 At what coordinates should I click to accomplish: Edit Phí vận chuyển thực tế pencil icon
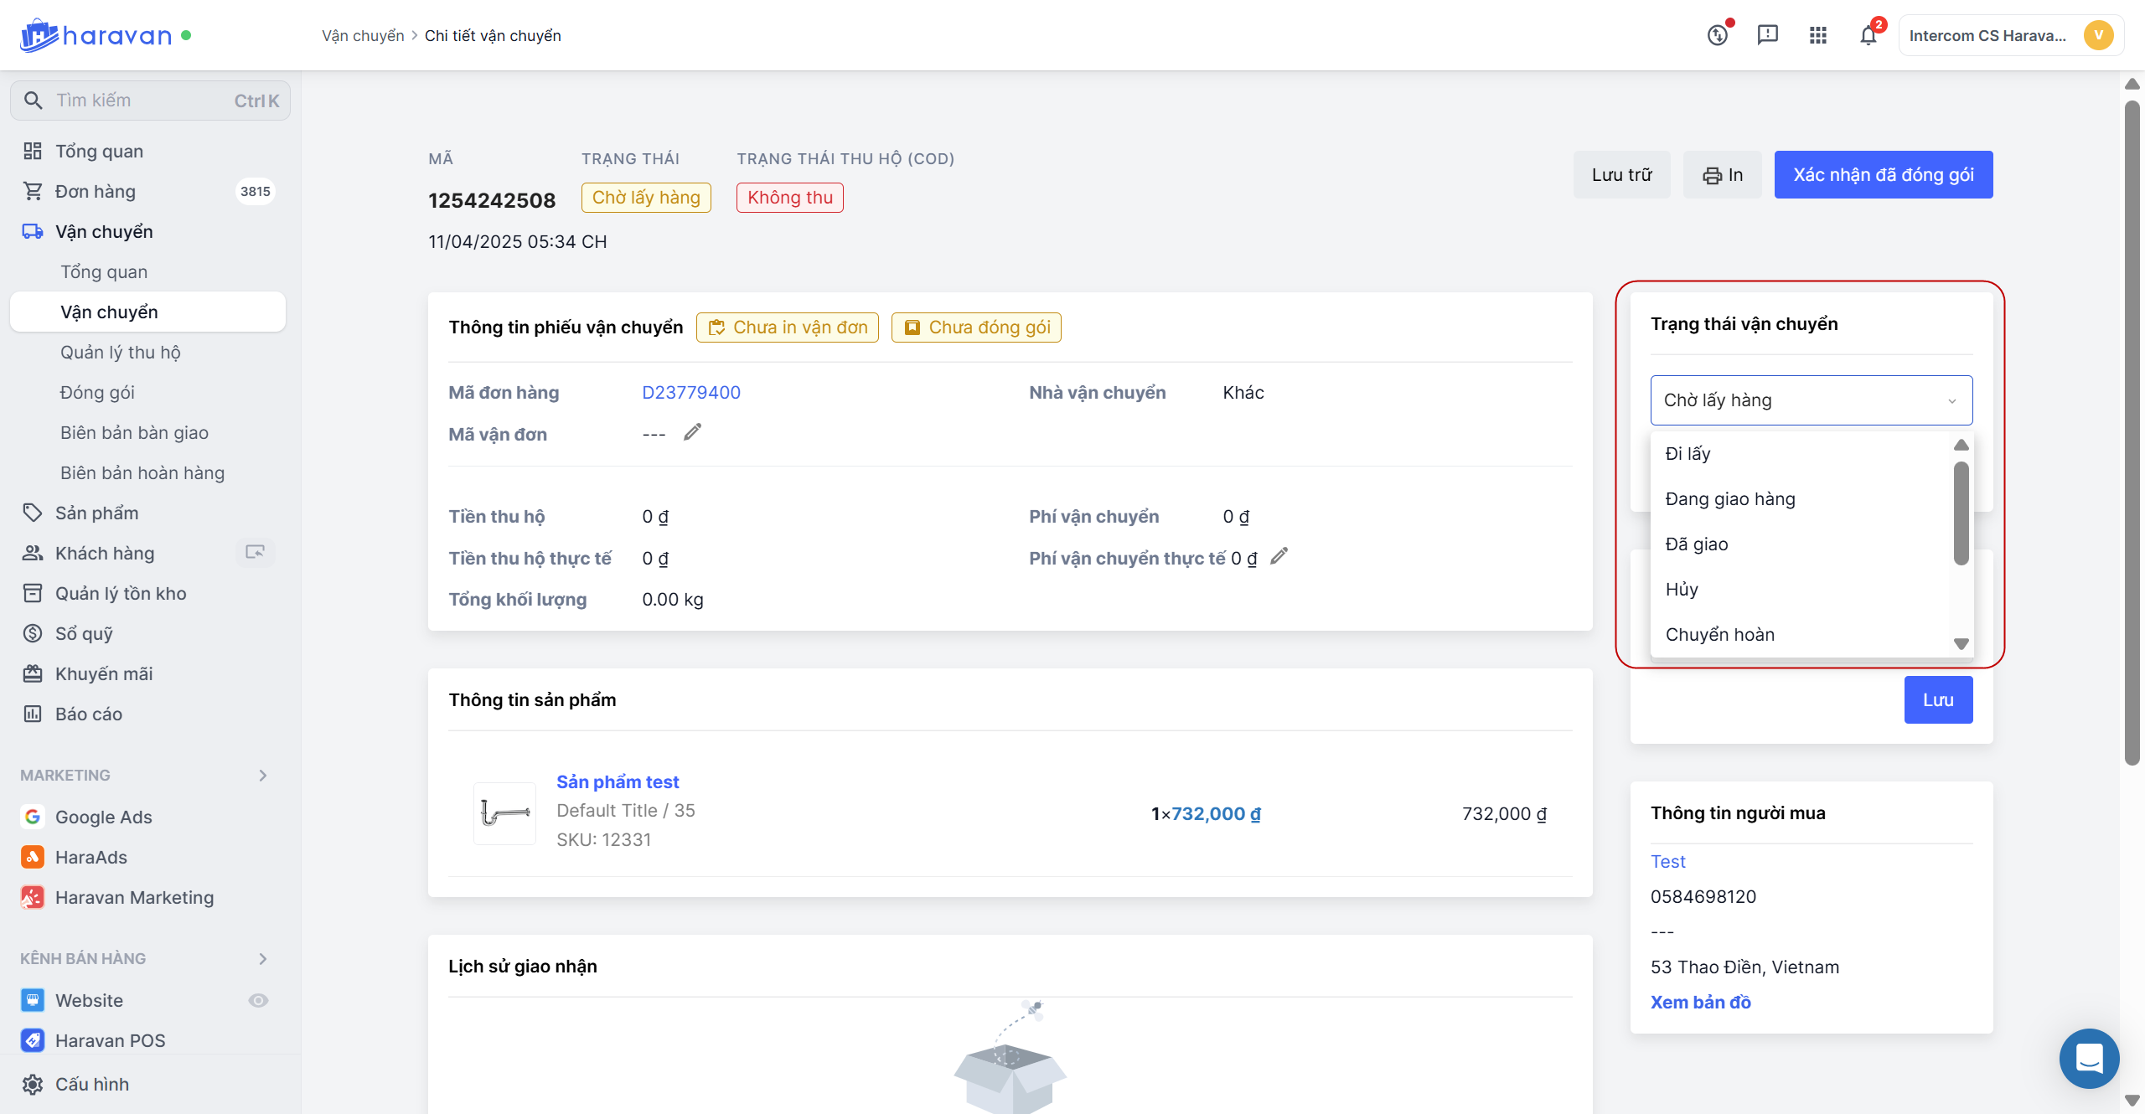[1279, 556]
